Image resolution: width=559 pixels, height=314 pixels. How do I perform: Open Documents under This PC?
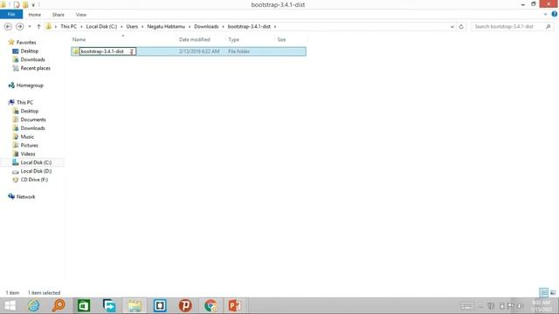coord(33,119)
